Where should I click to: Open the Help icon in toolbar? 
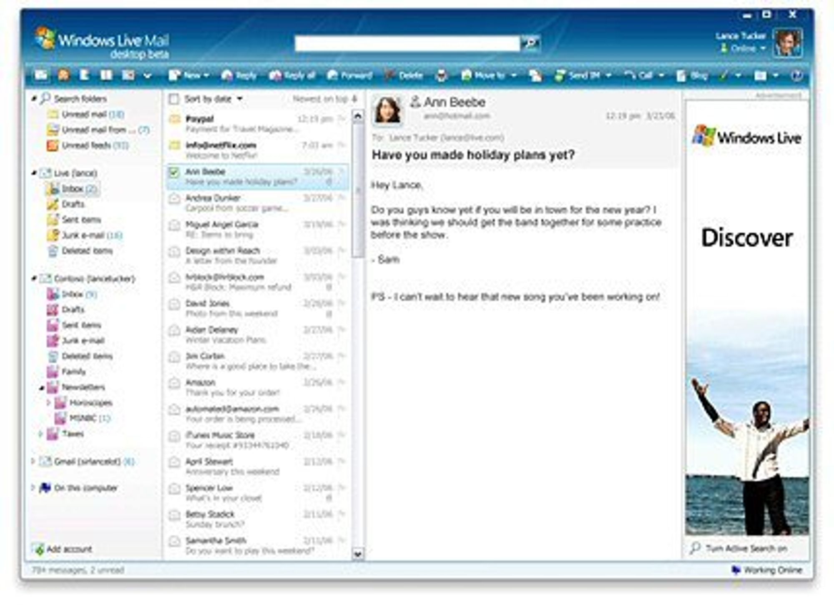(x=796, y=75)
